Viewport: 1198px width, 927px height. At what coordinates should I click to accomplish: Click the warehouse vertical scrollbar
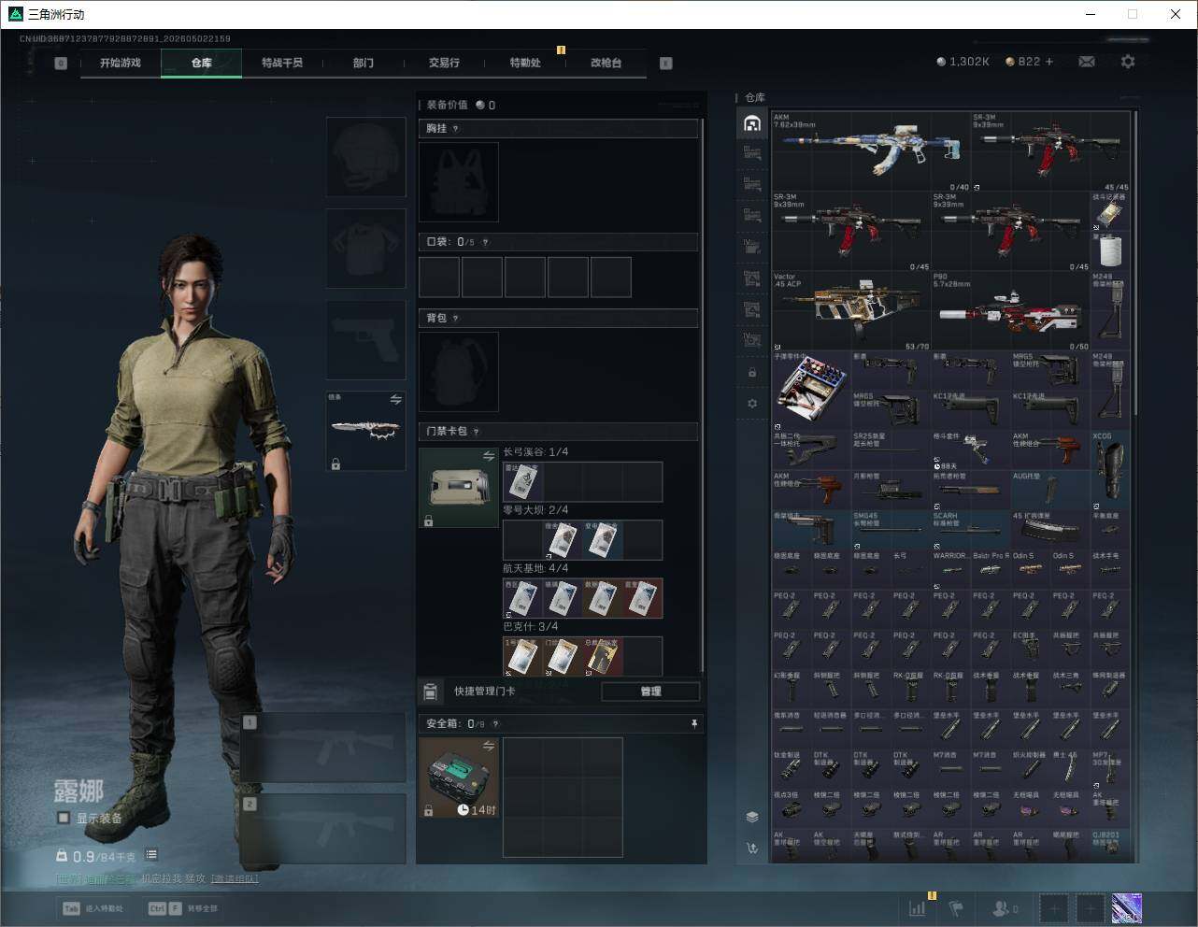[x=1135, y=262]
